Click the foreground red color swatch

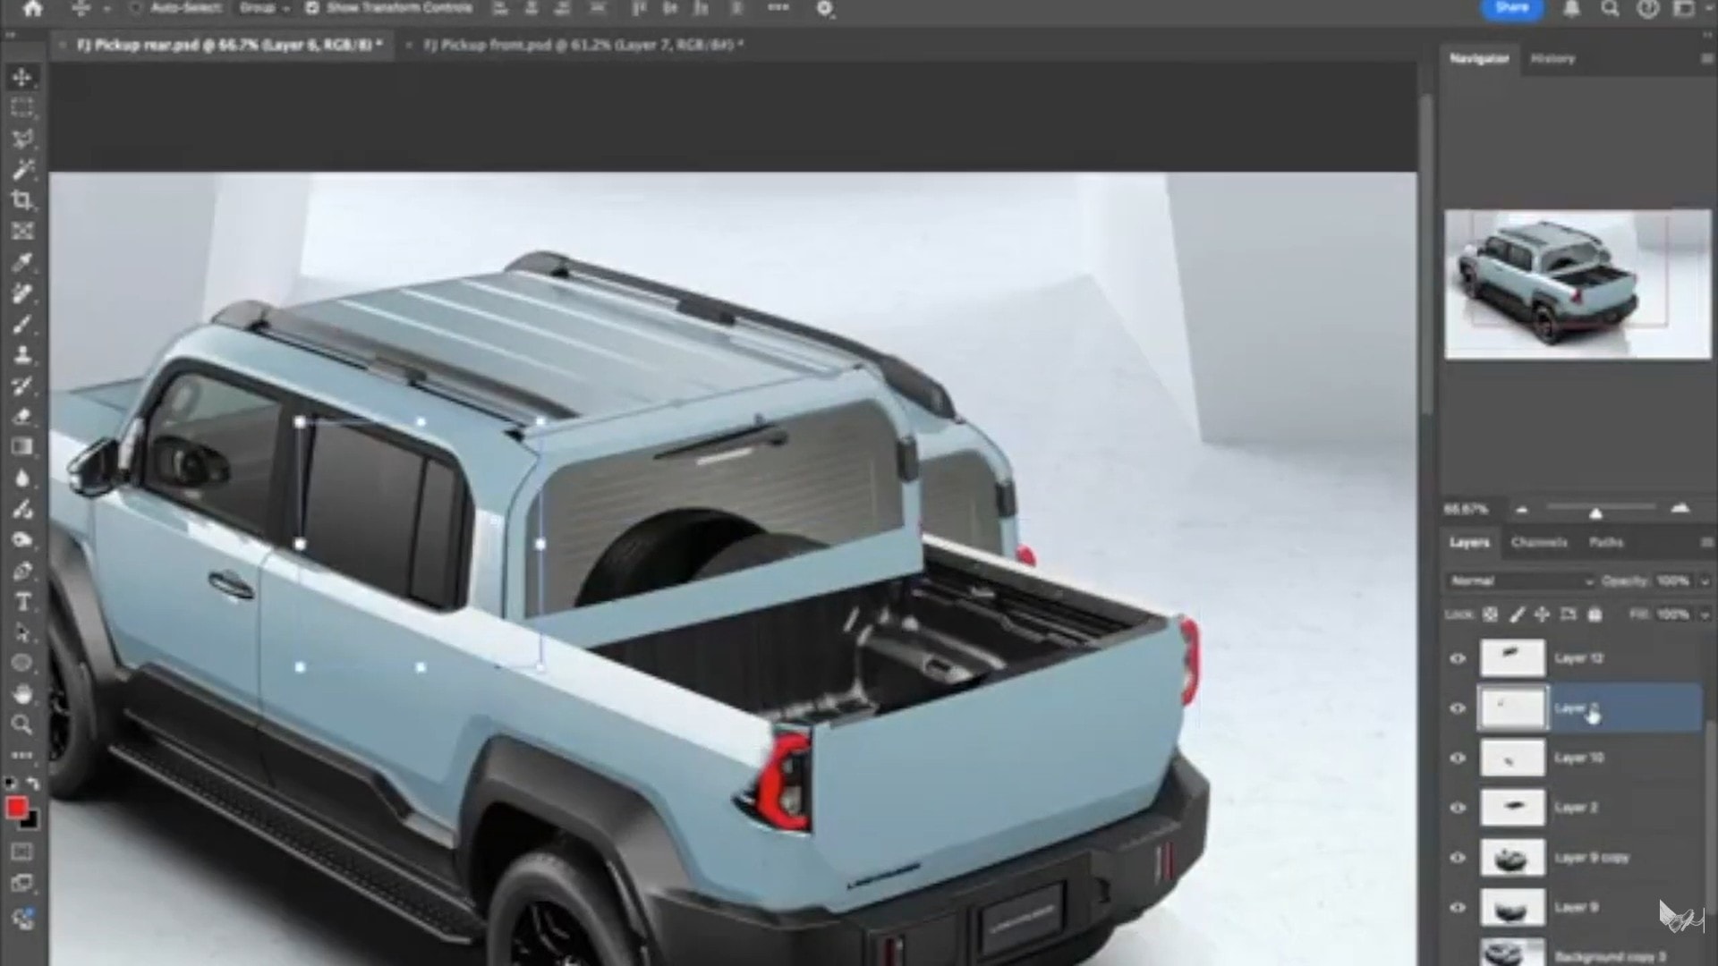pos(17,809)
